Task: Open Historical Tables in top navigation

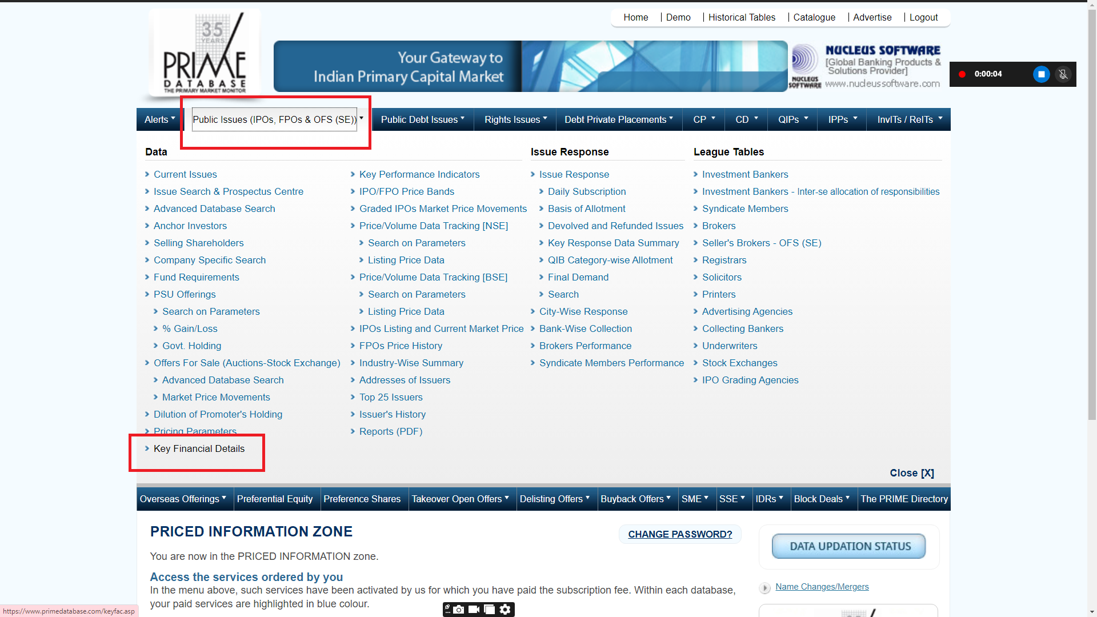Action: [x=742, y=17]
